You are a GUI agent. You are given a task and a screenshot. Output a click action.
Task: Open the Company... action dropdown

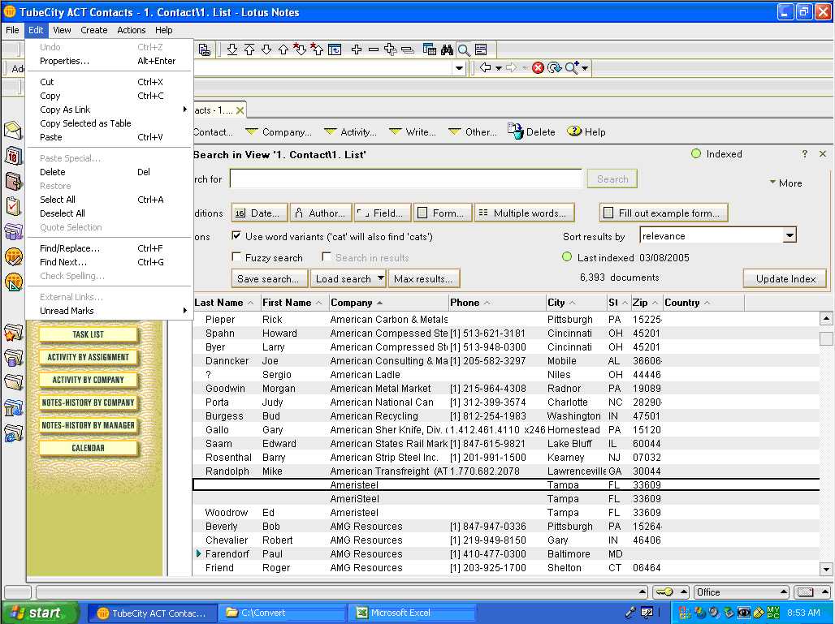pyautogui.click(x=278, y=132)
